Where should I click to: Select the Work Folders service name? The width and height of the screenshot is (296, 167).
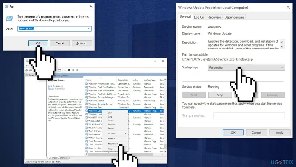94,131
